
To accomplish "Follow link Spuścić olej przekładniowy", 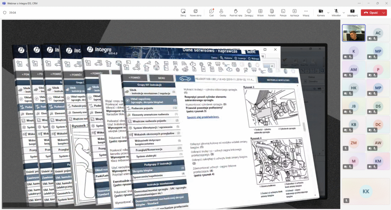I will coord(203,117).
